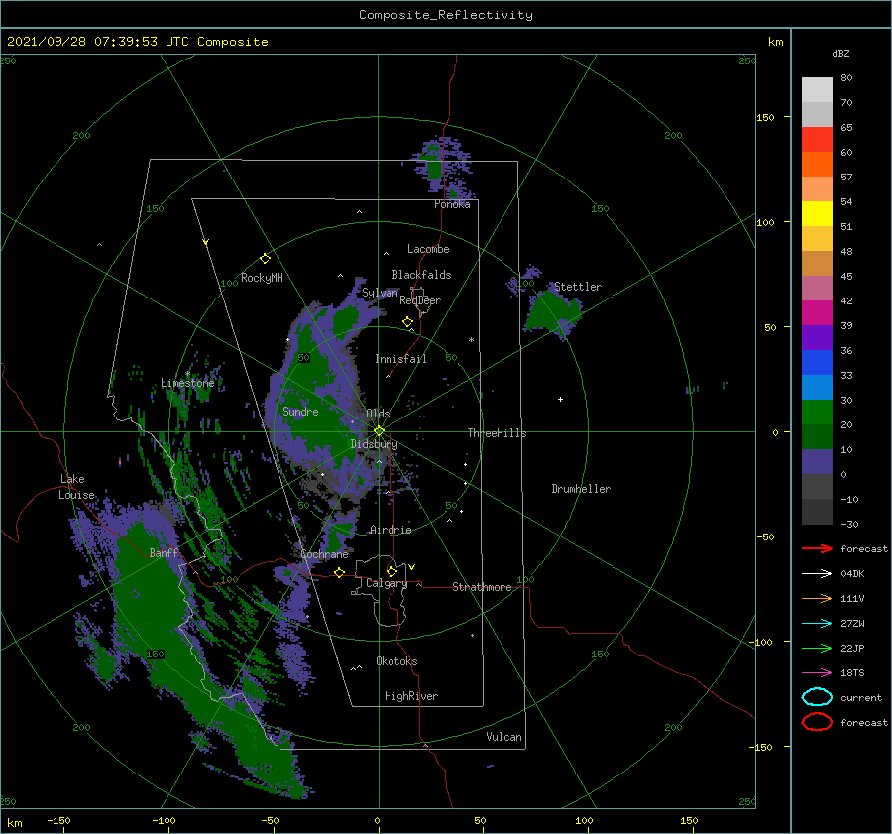
Task: Click the red forecast arrow in legend
Action: pos(817,548)
